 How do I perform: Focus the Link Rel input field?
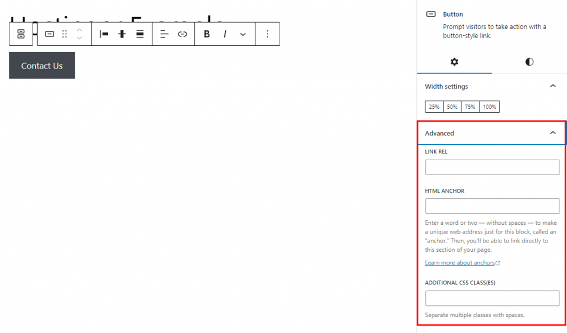[x=492, y=167]
